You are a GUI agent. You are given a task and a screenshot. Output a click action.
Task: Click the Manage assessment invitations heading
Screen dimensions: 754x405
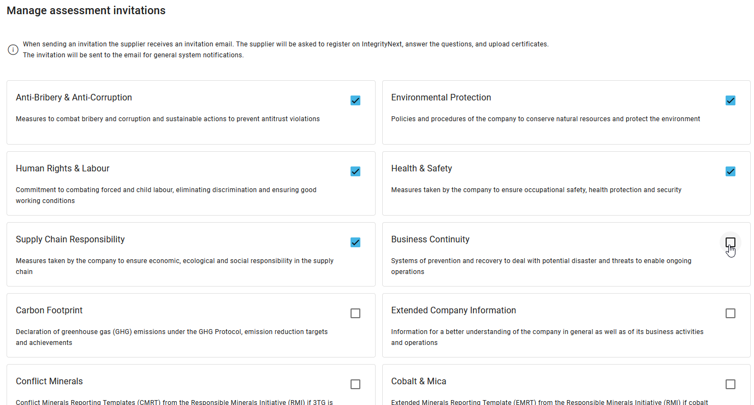click(86, 10)
